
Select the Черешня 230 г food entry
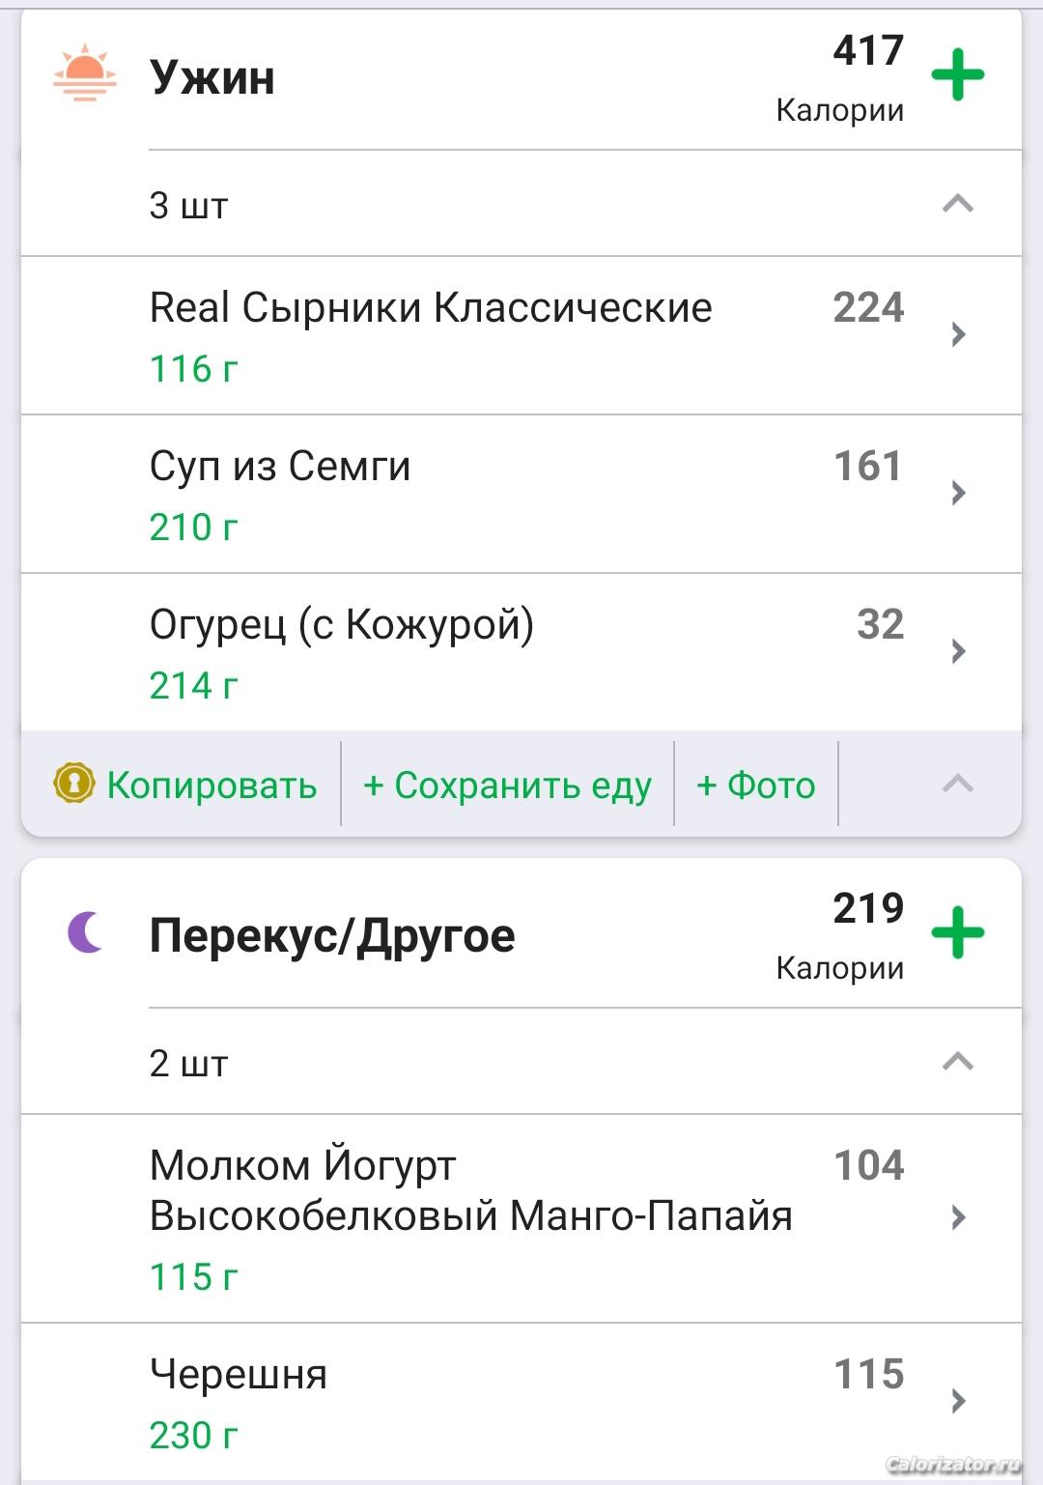pyautogui.click(x=386, y=1401)
